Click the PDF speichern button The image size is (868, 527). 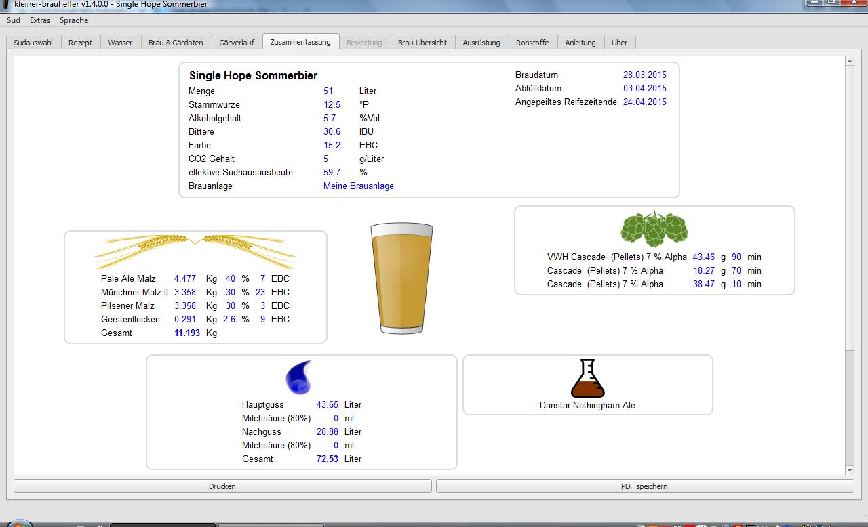(x=644, y=486)
